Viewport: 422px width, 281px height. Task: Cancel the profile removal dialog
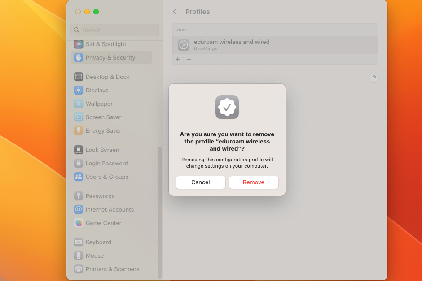point(200,182)
